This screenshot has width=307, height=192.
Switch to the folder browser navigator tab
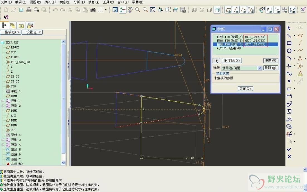point(13,25)
